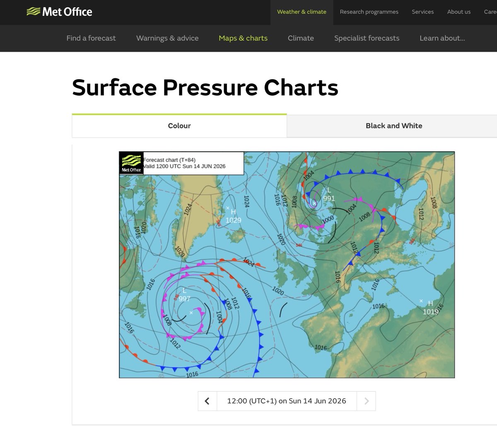Click the Met Office logo

click(x=59, y=12)
